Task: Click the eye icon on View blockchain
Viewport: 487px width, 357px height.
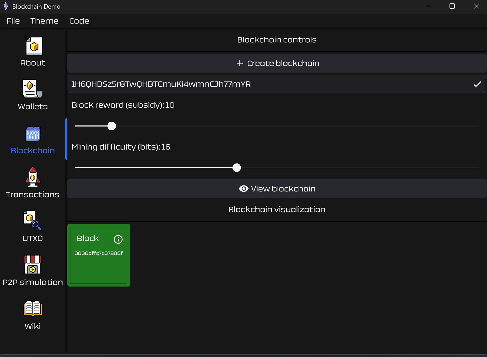Action: (x=243, y=189)
